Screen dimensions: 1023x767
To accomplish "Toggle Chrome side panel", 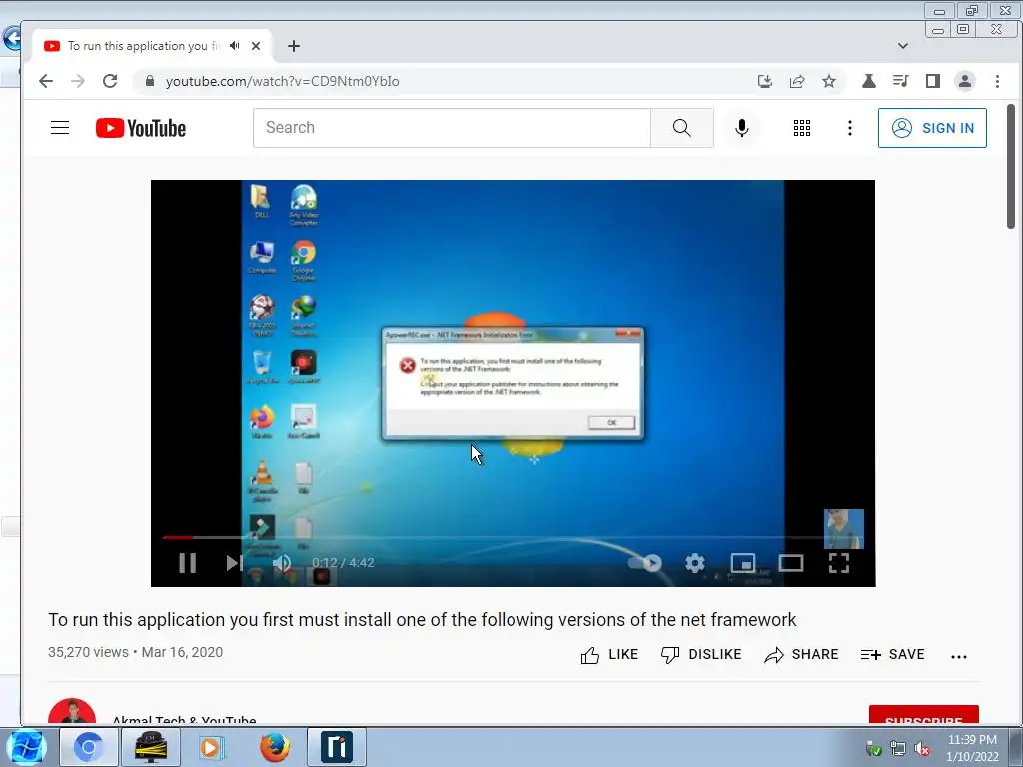I will (932, 81).
